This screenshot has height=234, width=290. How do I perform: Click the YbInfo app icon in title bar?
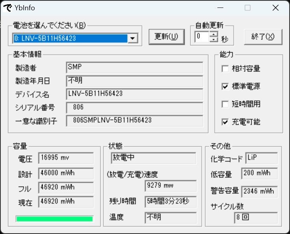click(7, 8)
